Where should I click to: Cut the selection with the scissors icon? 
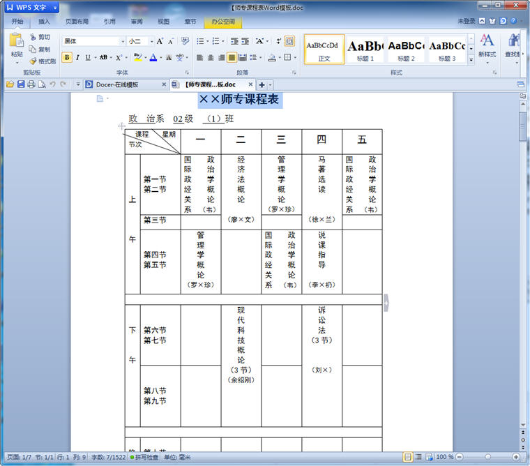[x=33, y=37]
